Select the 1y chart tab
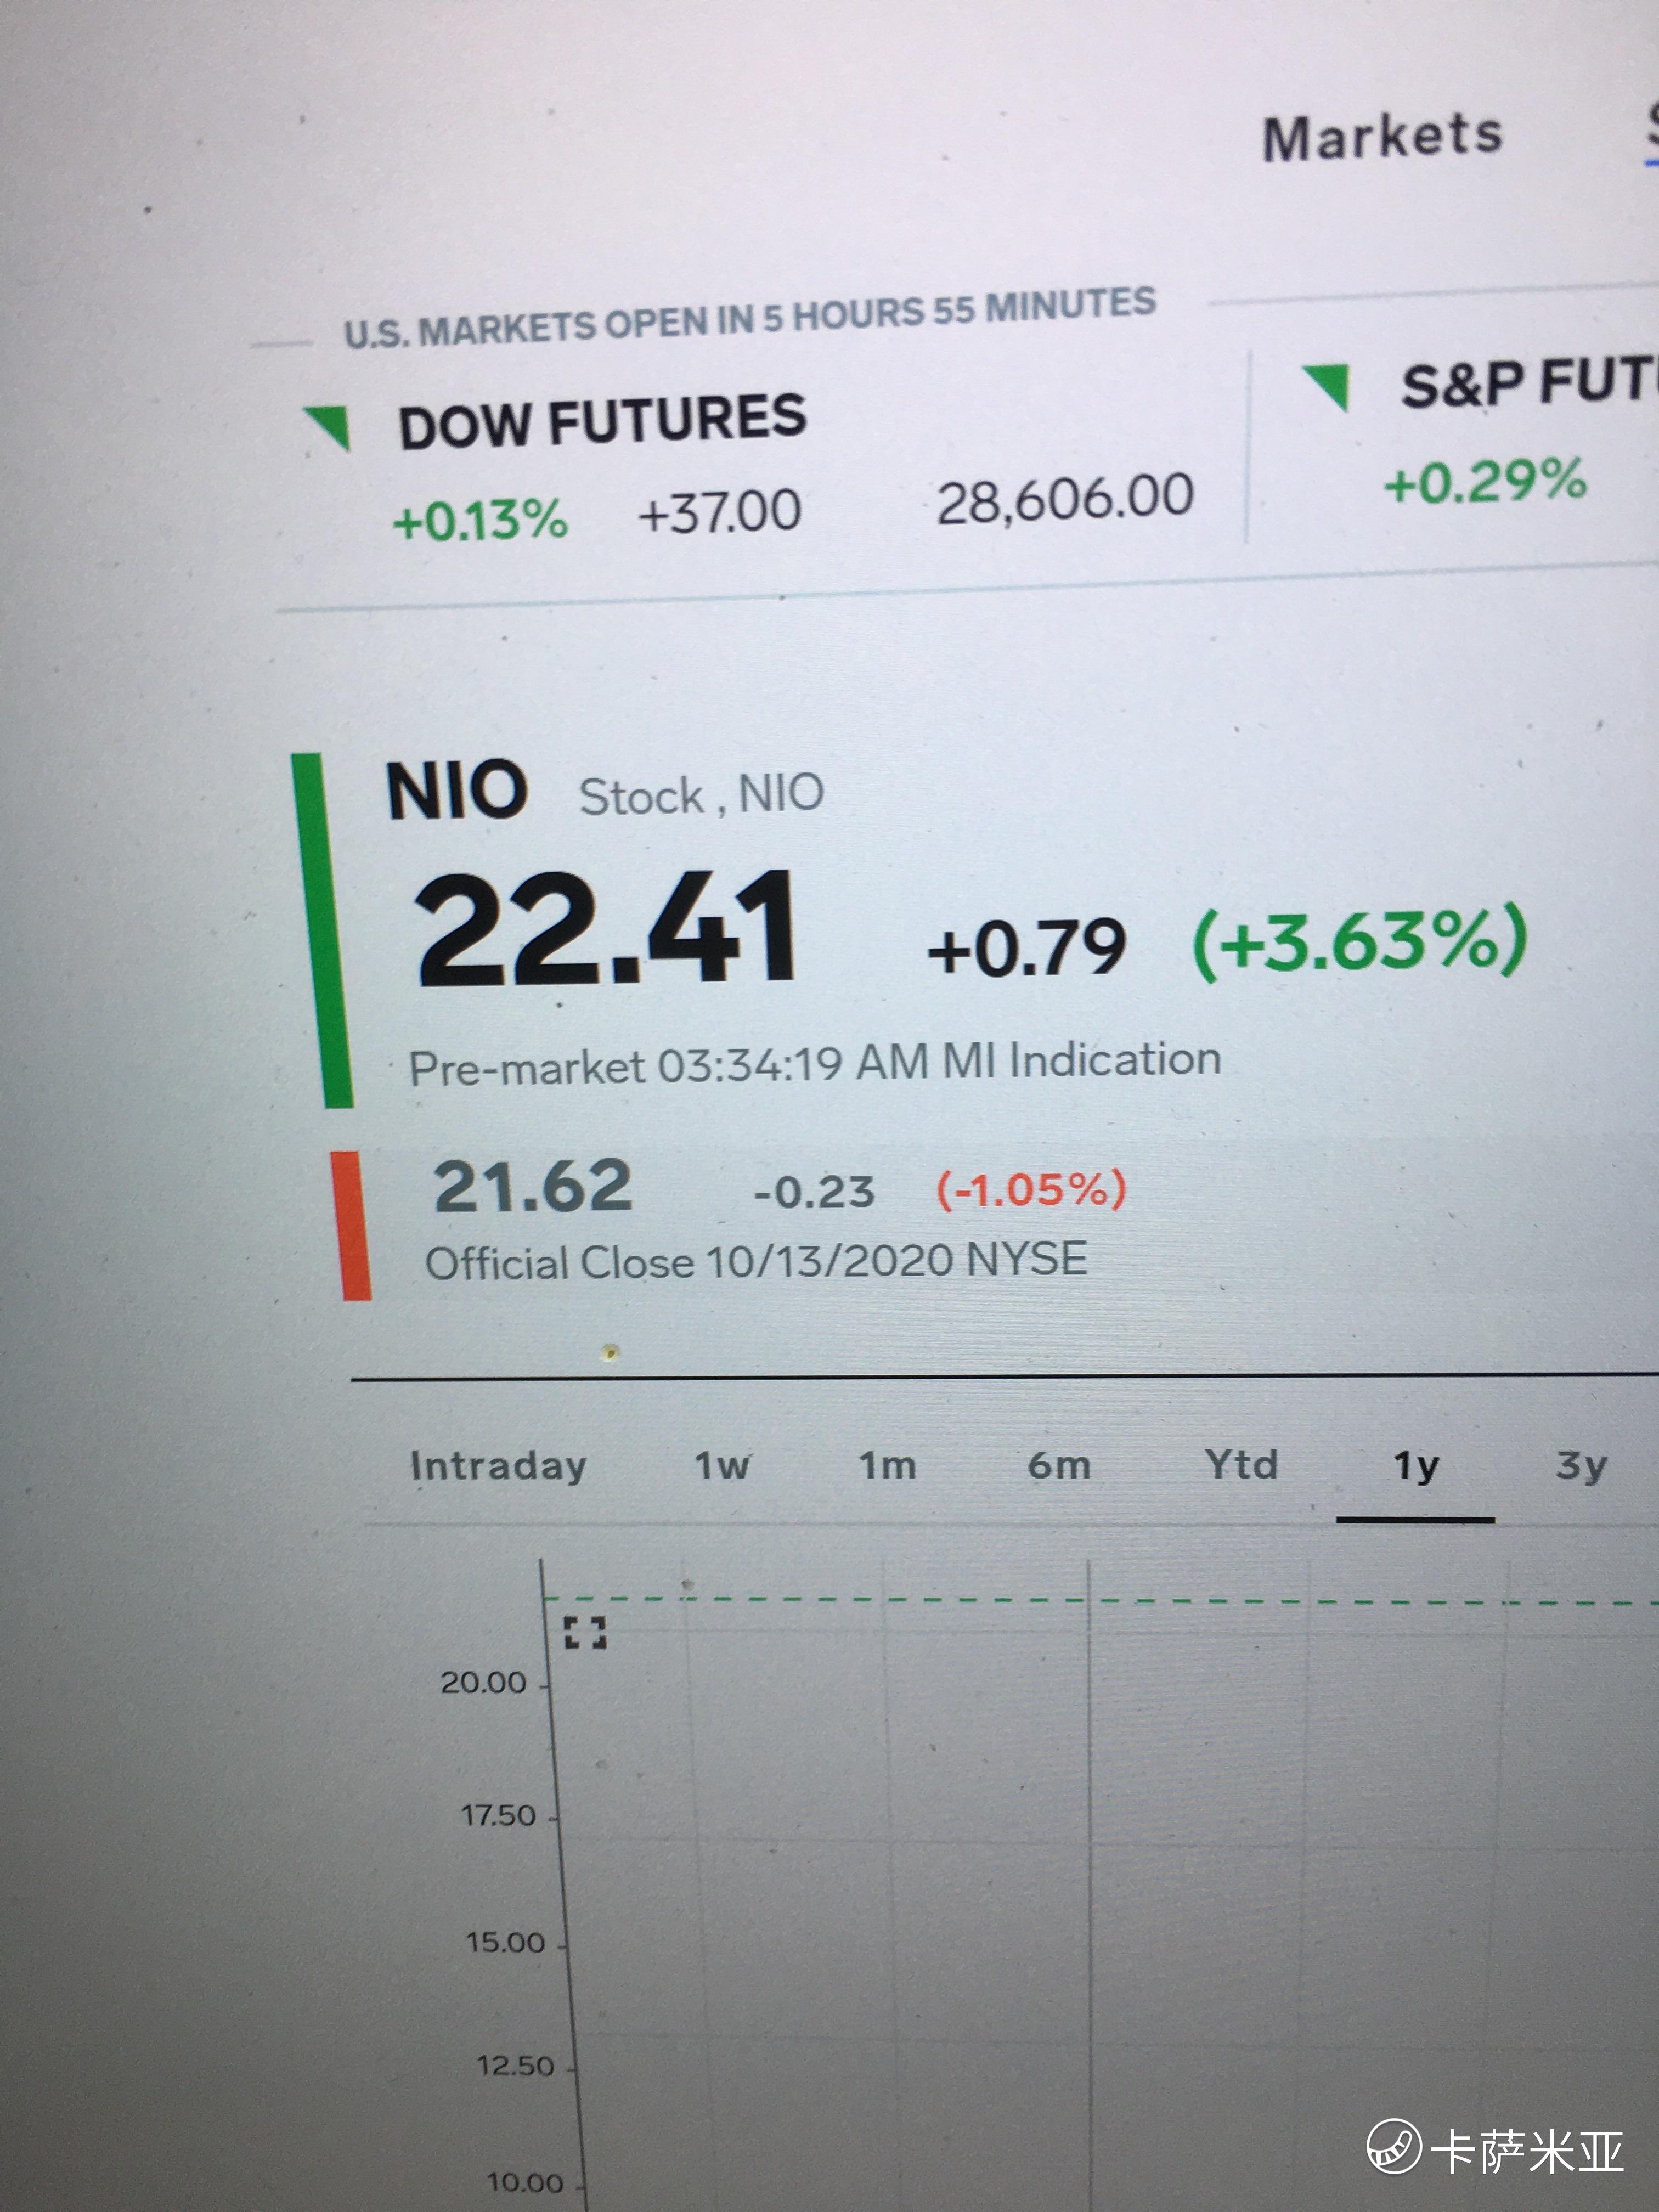1659x2212 pixels. (1415, 1467)
